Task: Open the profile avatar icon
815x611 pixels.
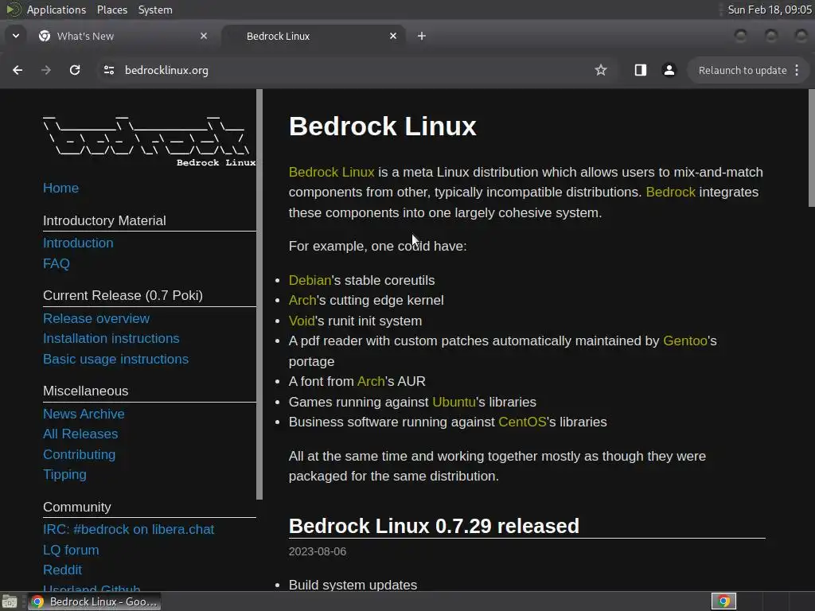Action: click(x=669, y=70)
